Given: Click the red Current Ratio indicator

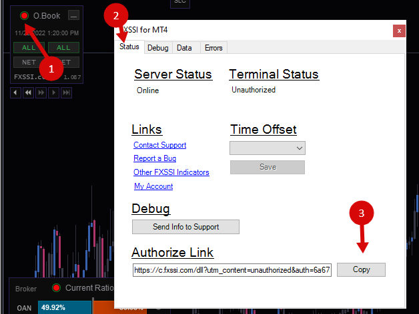Looking at the screenshot, I should (x=57, y=288).
